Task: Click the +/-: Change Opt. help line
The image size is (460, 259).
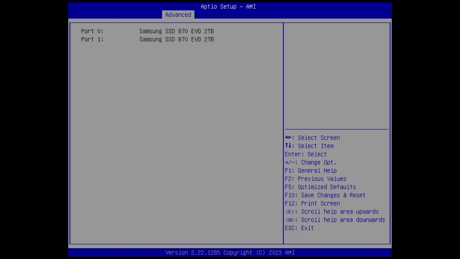Action: pyautogui.click(x=311, y=163)
